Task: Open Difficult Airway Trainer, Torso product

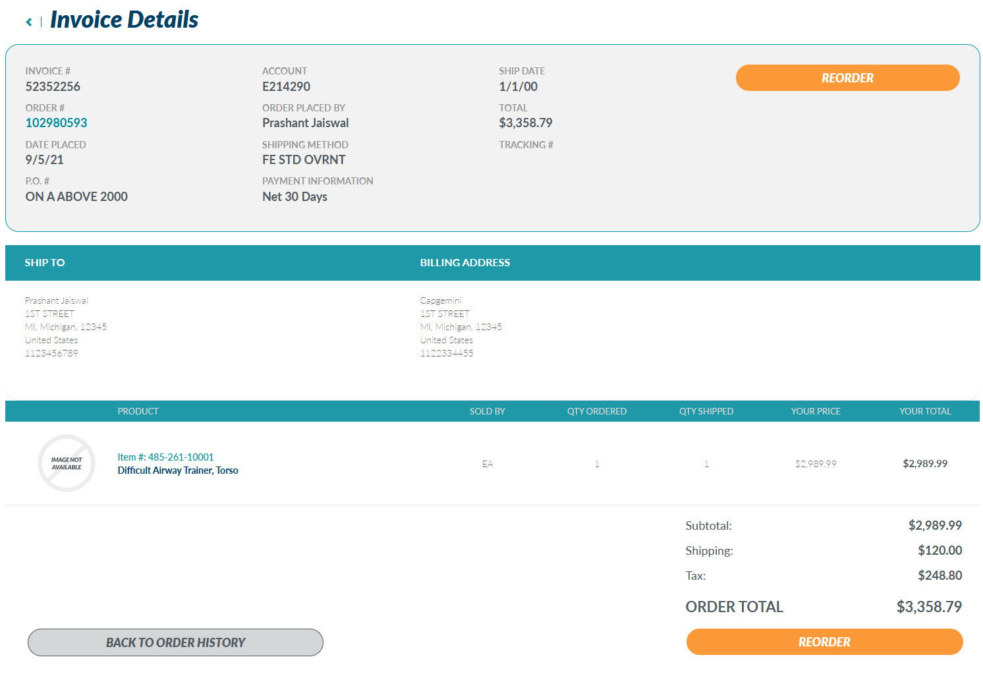Action: click(x=178, y=470)
